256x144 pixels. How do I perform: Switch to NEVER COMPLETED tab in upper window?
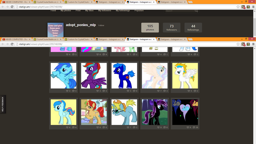(16, 2)
